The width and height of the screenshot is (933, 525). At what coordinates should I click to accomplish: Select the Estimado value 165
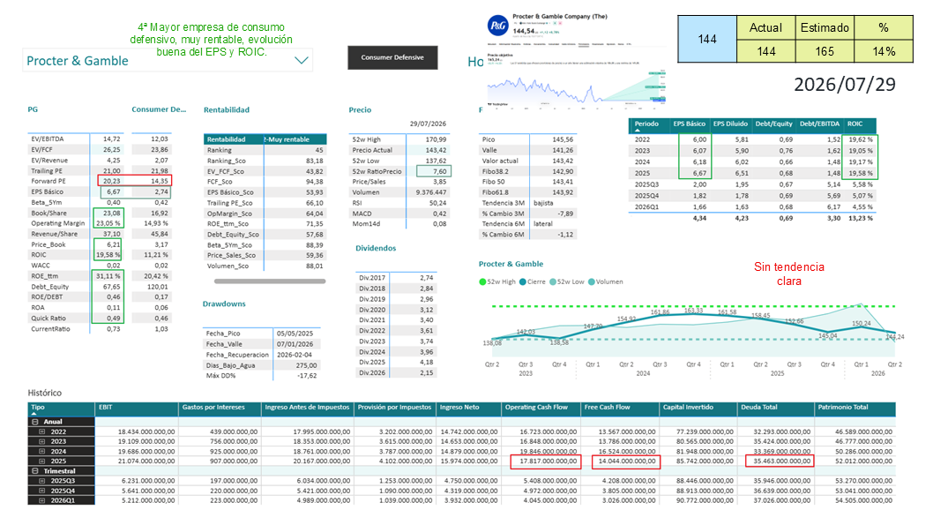[x=825, y=52]
